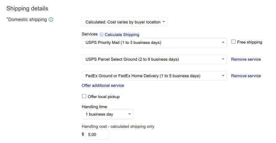Screen dimensions: 276x143
Task: Click the calculator icon beside Services
Action: (x=102, y=35)
